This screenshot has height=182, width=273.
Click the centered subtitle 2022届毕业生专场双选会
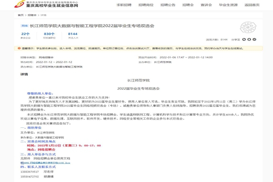pyautogui.click(x=138, y=88)
